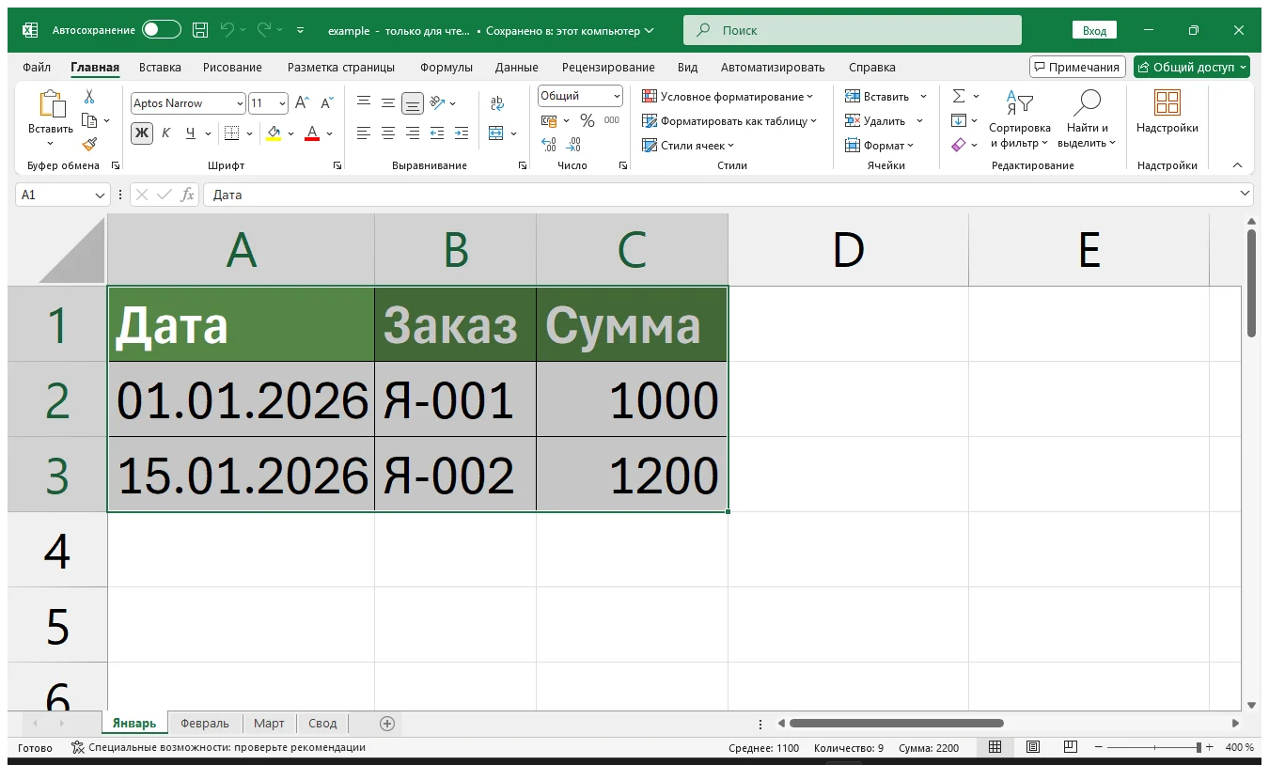Click the Примечания button
This screenshot has width=1269, height=765.
pos(1077,67)
